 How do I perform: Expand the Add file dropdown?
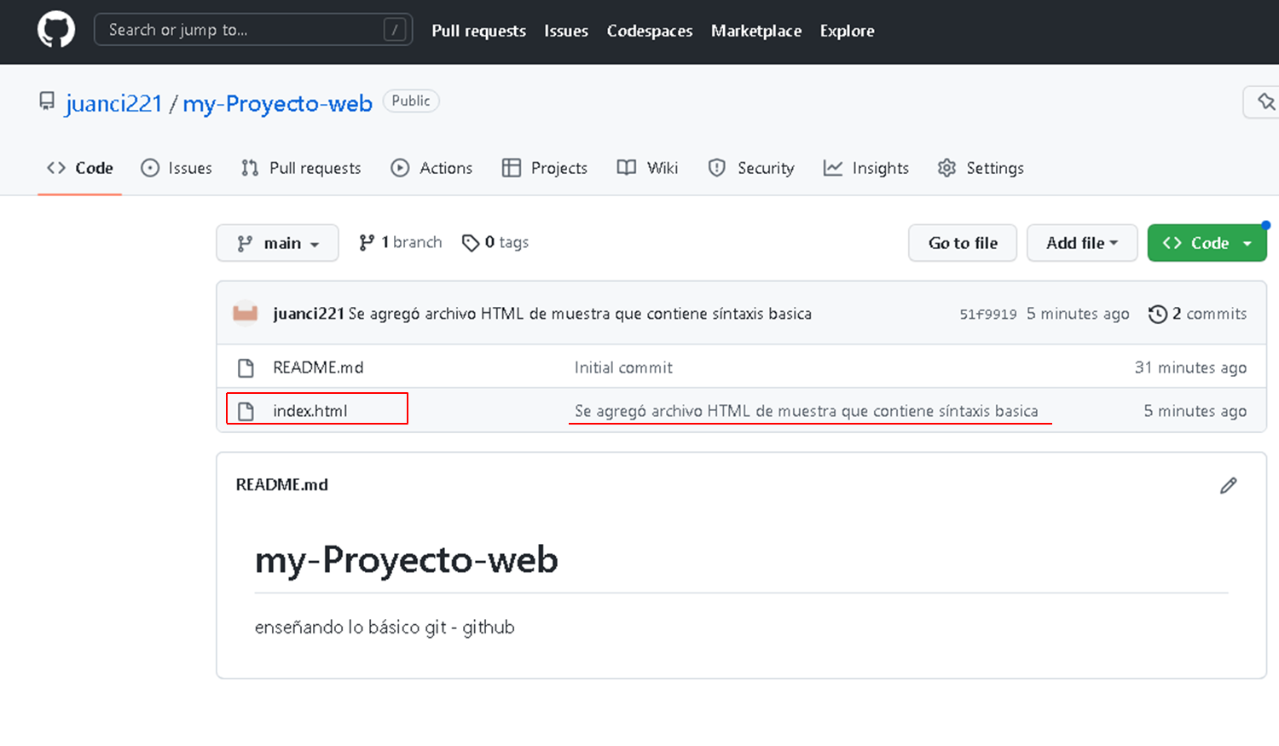click(1082, 243)
